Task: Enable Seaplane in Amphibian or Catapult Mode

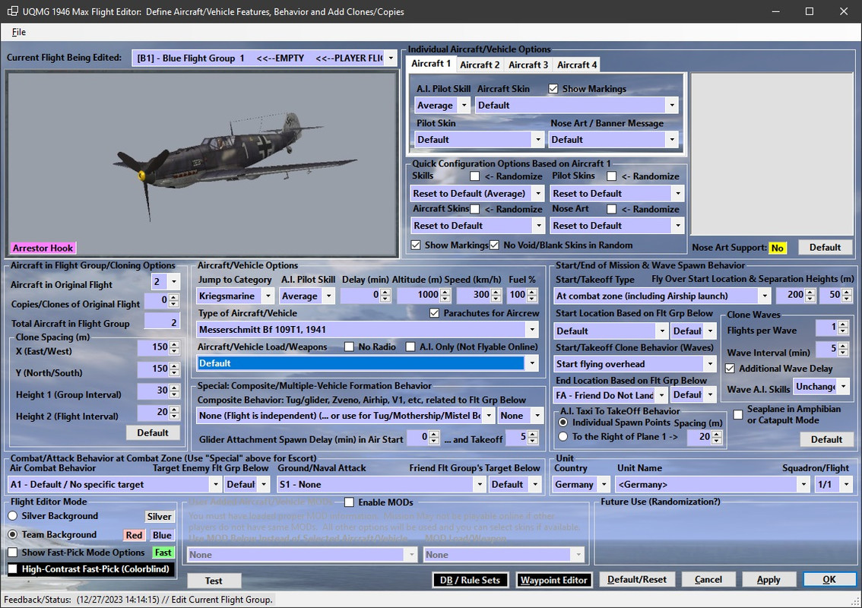Action: [x=738, y=414]
